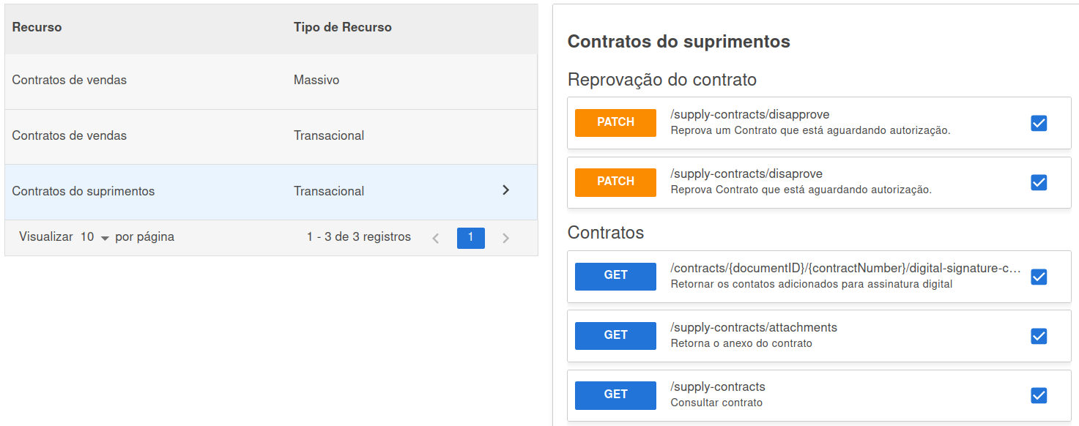Uncheck the digital-signature contacts endpoint
The image size is (1079, 426).
coord(1039,276)
